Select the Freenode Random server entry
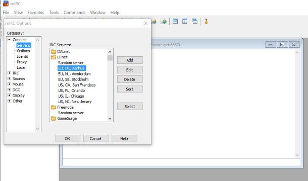This screenshot has width=308, height=181. pos(71,113)
